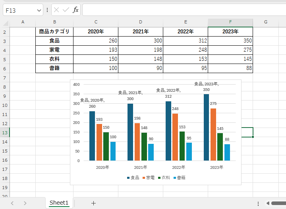
Task: Click the Enter checkmark icon in formula bar
Action: click(x=66, y=10)
